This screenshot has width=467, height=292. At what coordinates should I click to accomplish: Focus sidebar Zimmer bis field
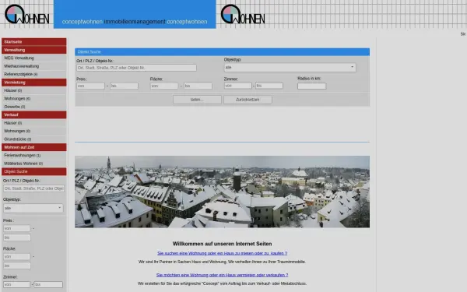[48, 284]
